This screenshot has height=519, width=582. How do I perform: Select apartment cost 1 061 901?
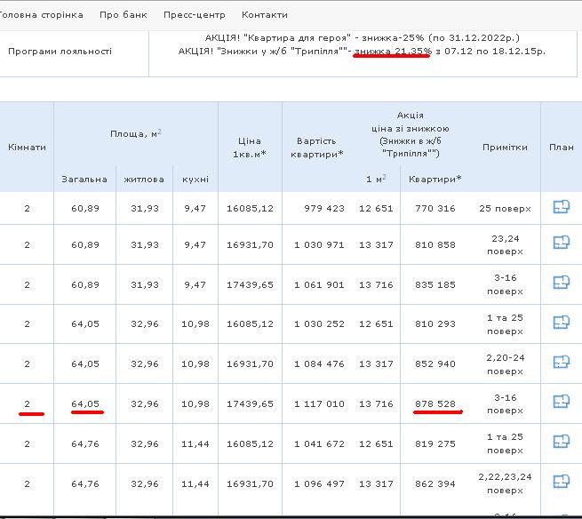pos(319,285)
